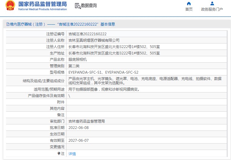The width and height of the screenshot is (231, 160).
Task: Click National Medical Products Administration subtitle
Action: (42, 9)
